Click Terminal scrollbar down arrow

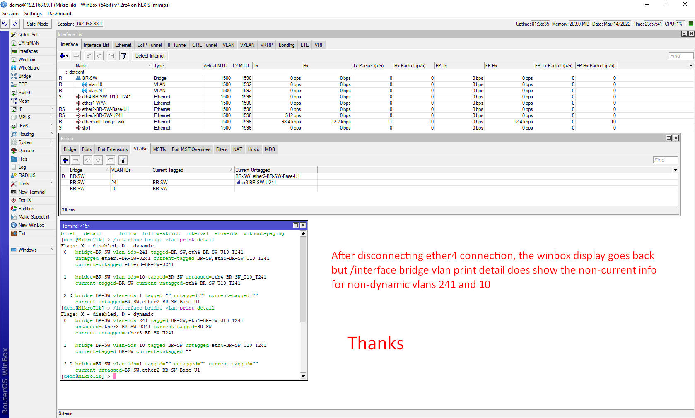click(303, 376)
